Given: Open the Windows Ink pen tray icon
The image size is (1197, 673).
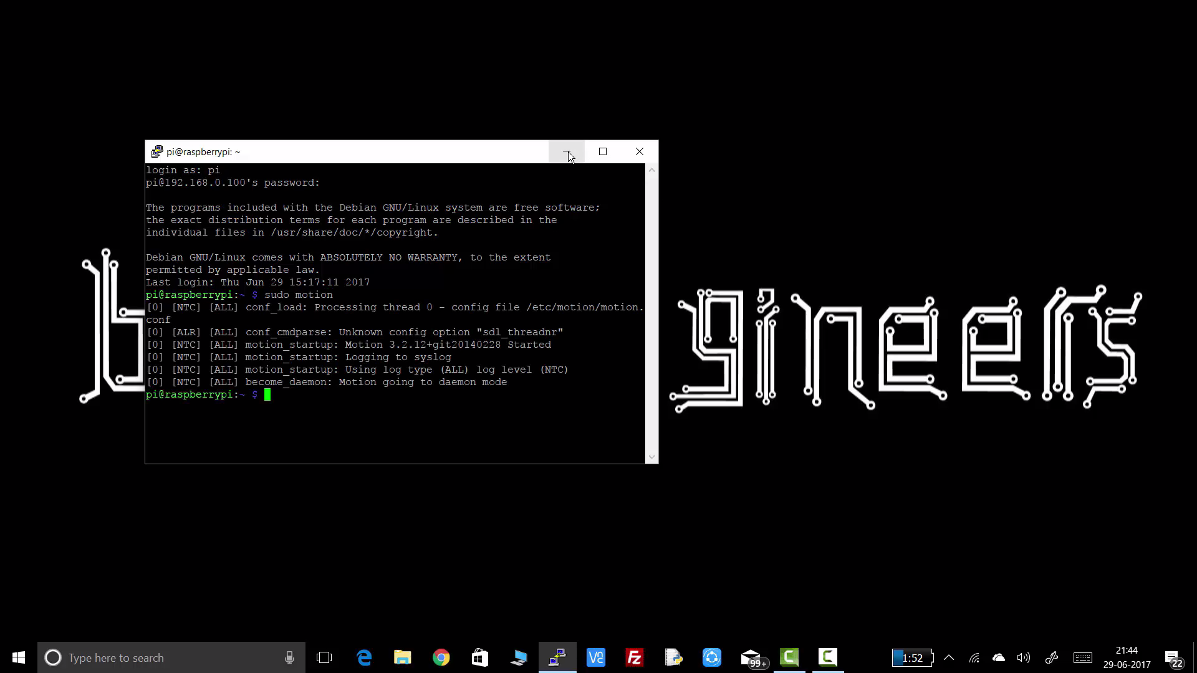Looking at the screenshot, I should click(x=1052, y=657).
